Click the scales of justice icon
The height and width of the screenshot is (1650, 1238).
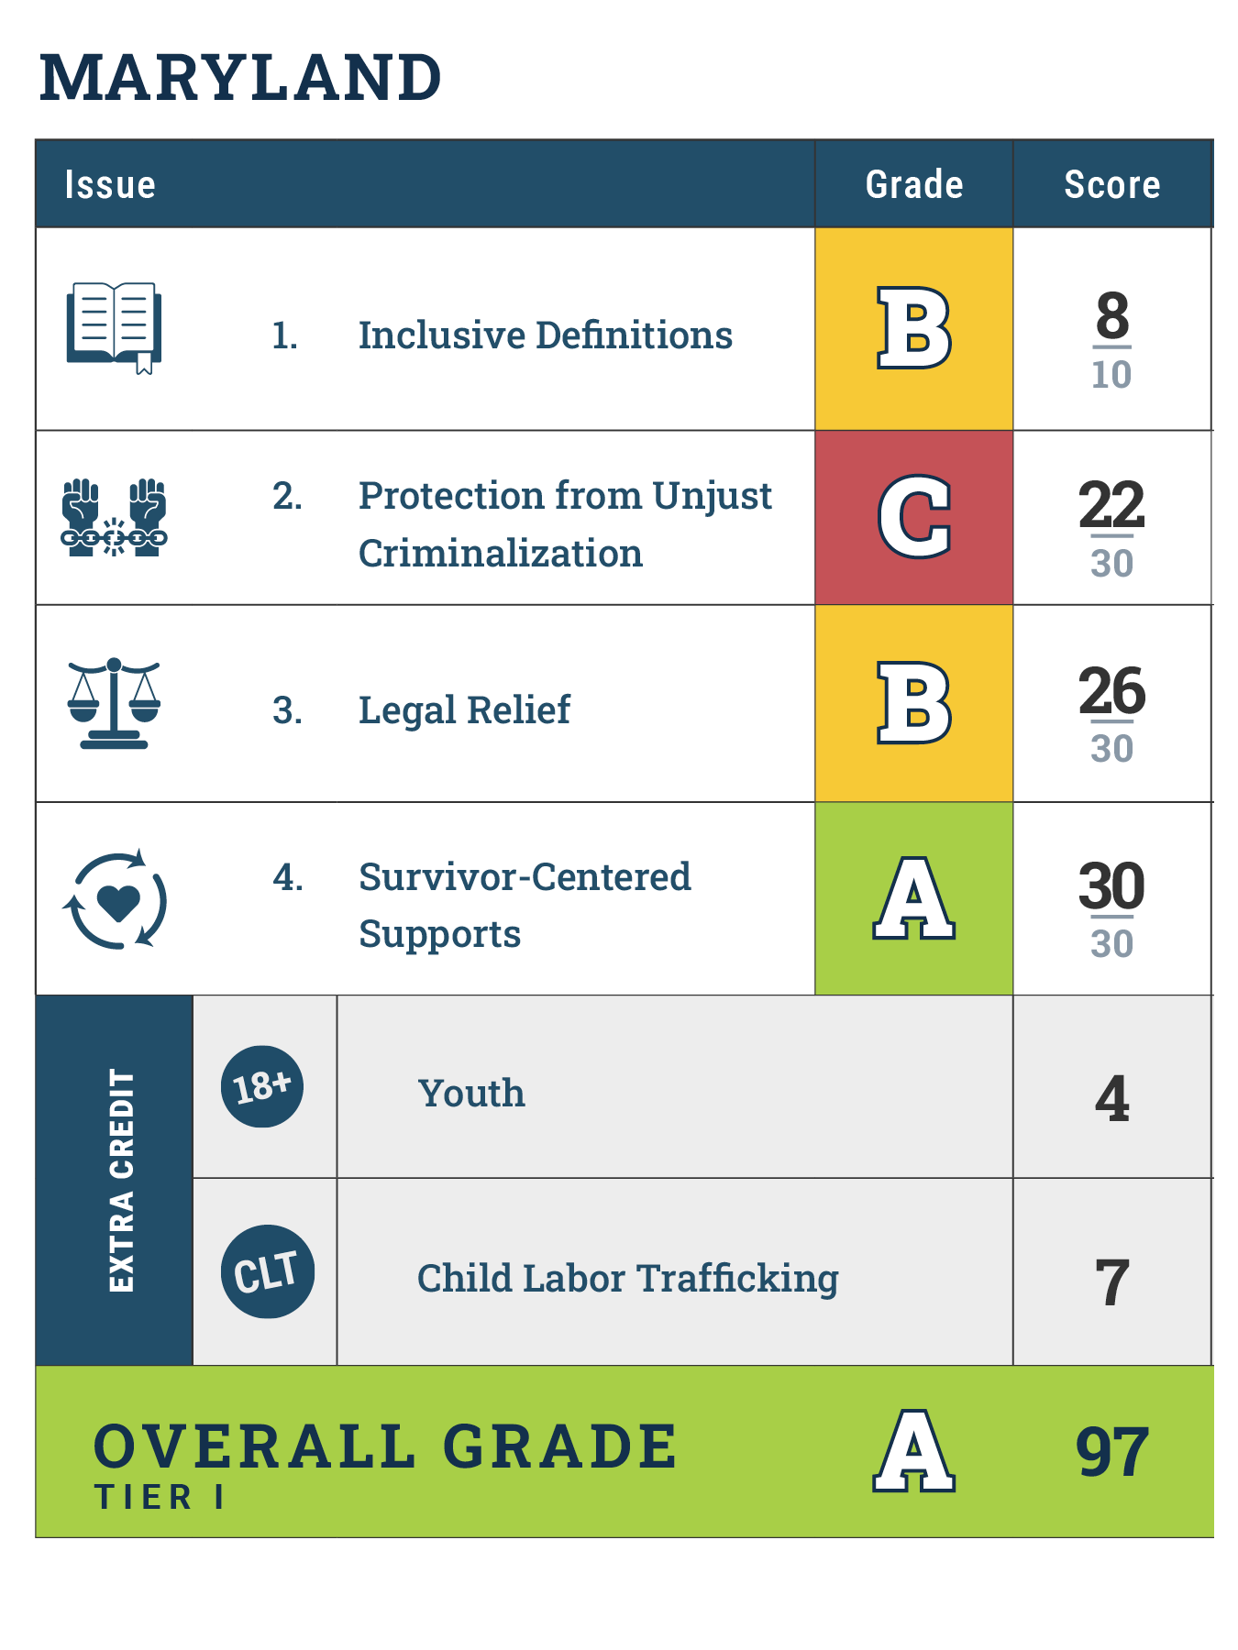pos(114,703)
